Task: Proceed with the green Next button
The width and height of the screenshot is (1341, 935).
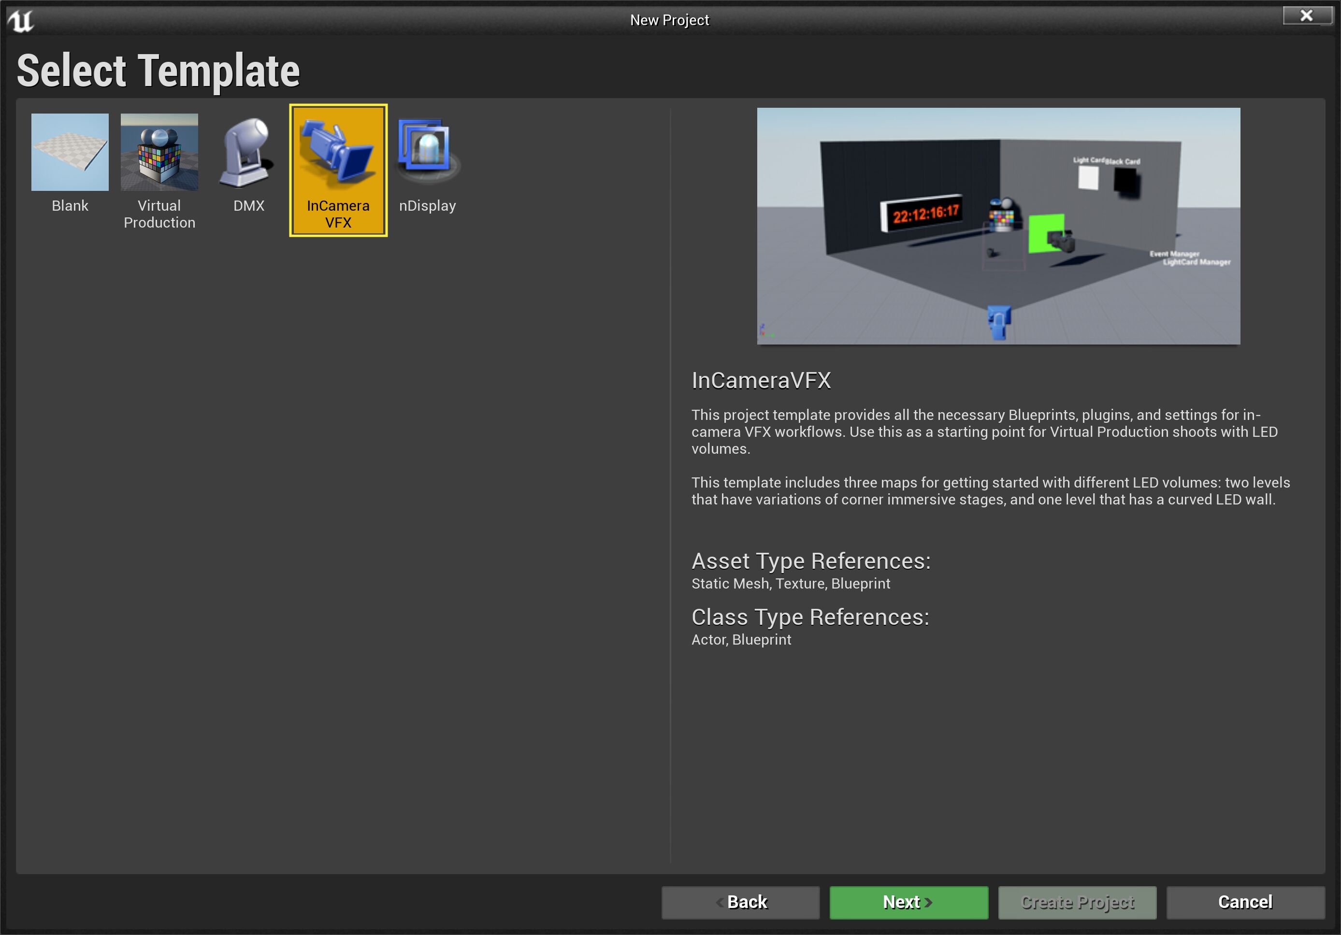Action: point(908,902)
